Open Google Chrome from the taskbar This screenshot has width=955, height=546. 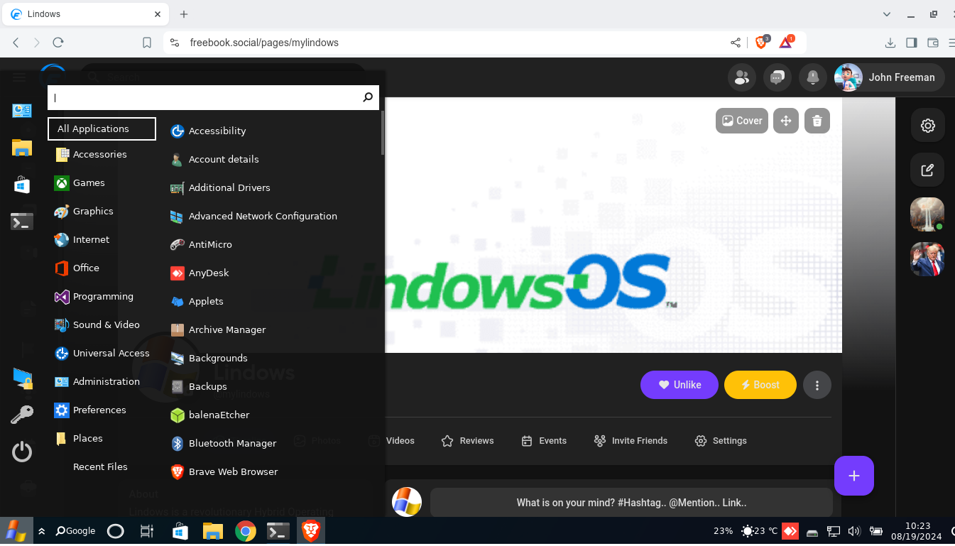coord(246,531)
